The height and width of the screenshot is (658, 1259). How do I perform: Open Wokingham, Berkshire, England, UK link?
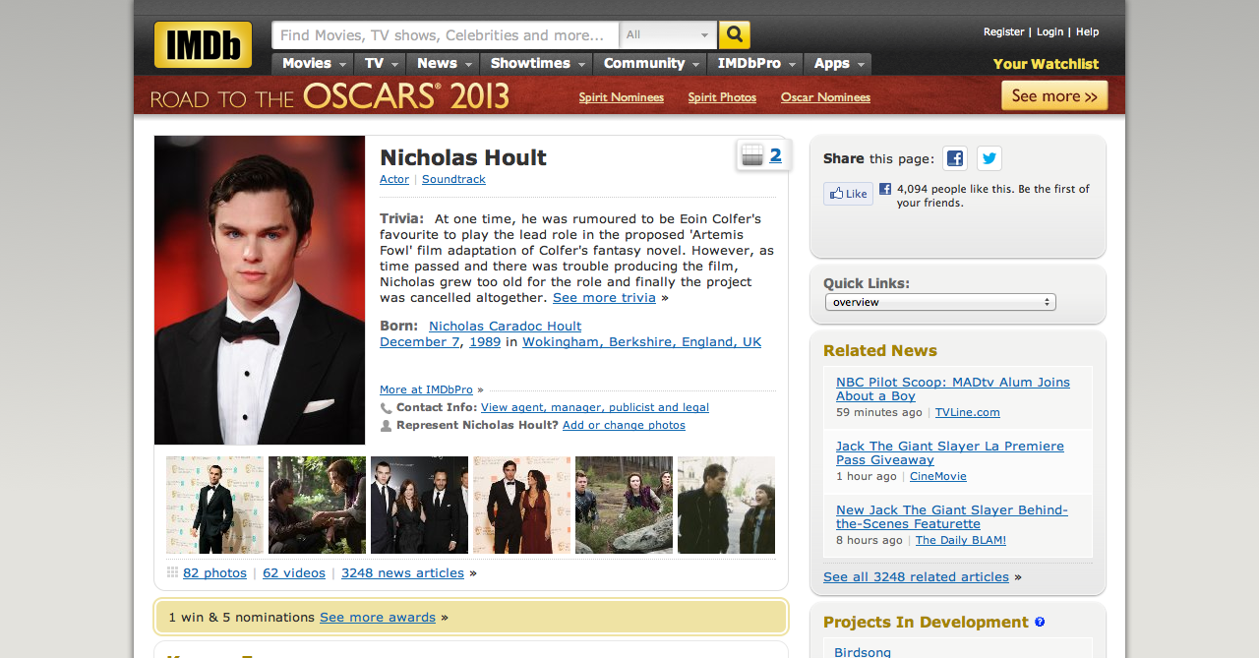pyautogui.click(x=641, y=341)
